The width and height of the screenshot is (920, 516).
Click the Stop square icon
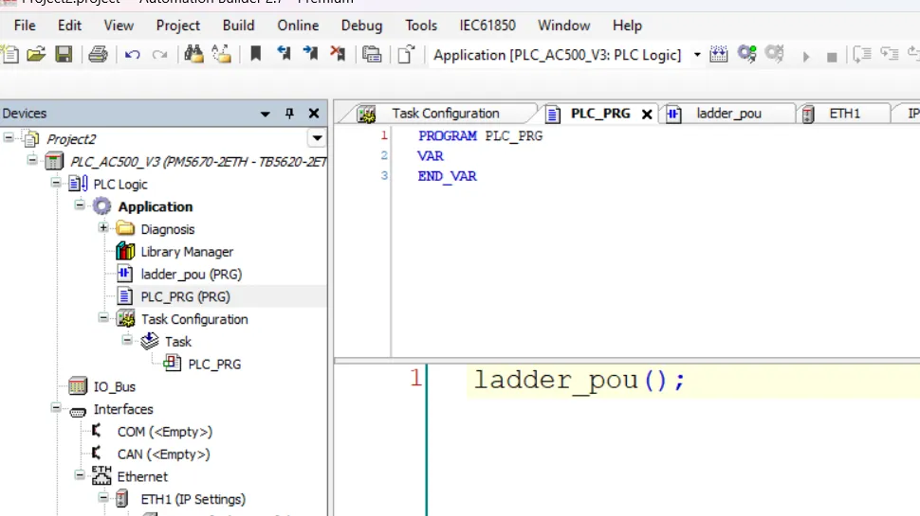tap(832, 57)
